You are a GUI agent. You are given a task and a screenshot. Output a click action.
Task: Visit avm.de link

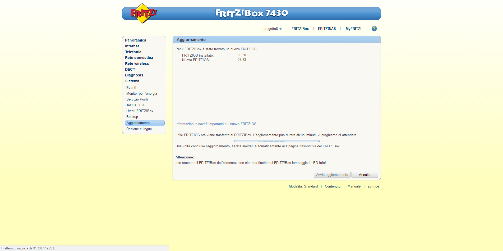click(373, 186)
